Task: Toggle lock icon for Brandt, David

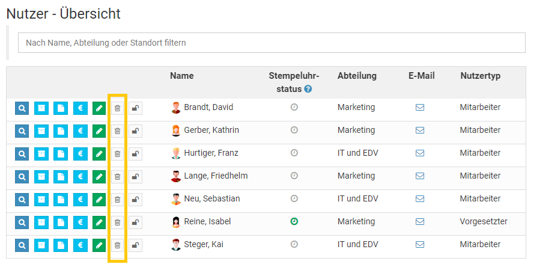Action: [x=136, y=108]
